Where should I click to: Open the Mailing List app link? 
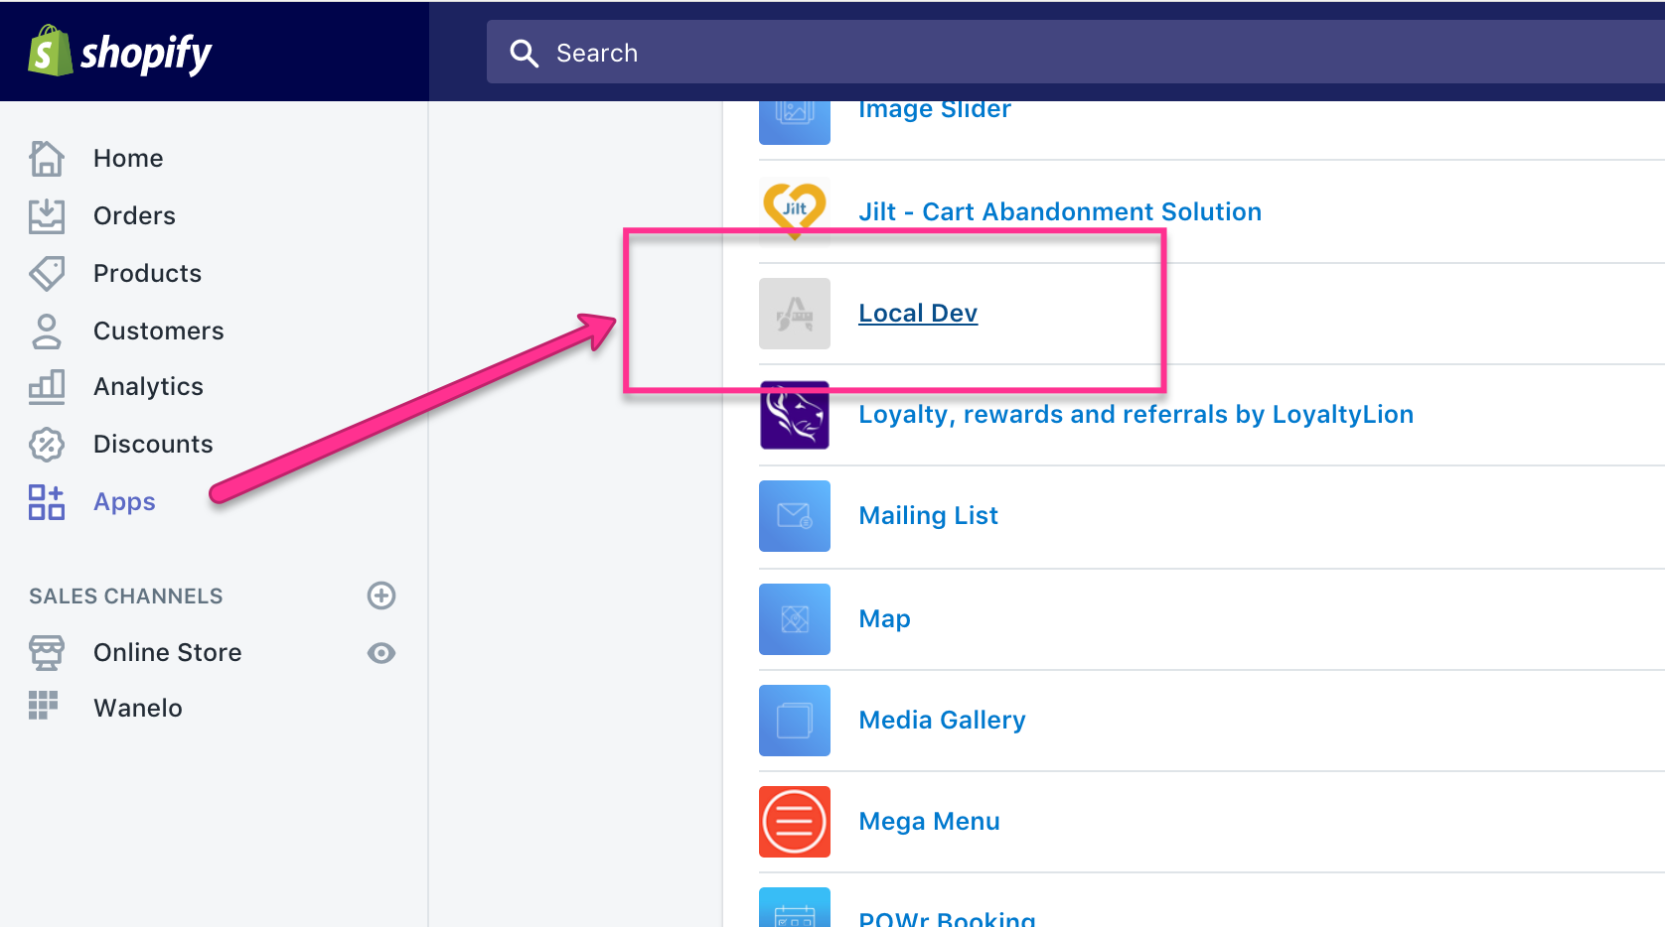(x=928, y=516)
